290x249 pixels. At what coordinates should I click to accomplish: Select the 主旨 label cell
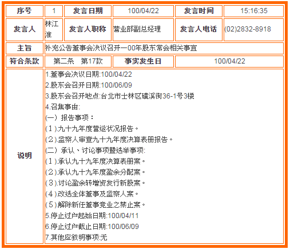click(25, 48)
